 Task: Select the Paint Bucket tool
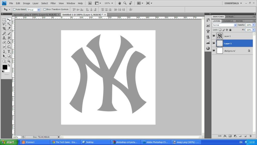point(9,42)
